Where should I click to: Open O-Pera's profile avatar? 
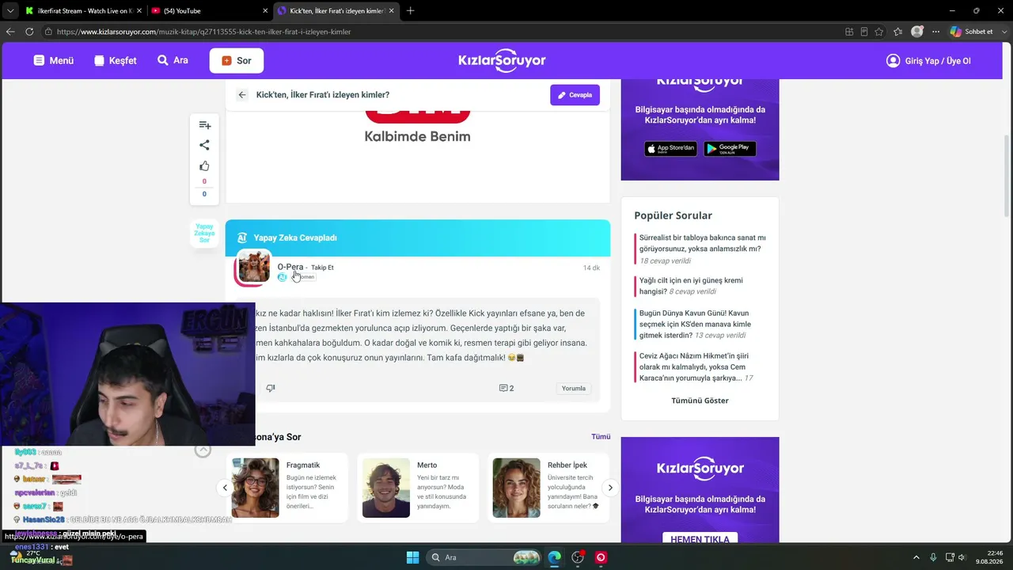pyautogui.click(x=253, y=268)
